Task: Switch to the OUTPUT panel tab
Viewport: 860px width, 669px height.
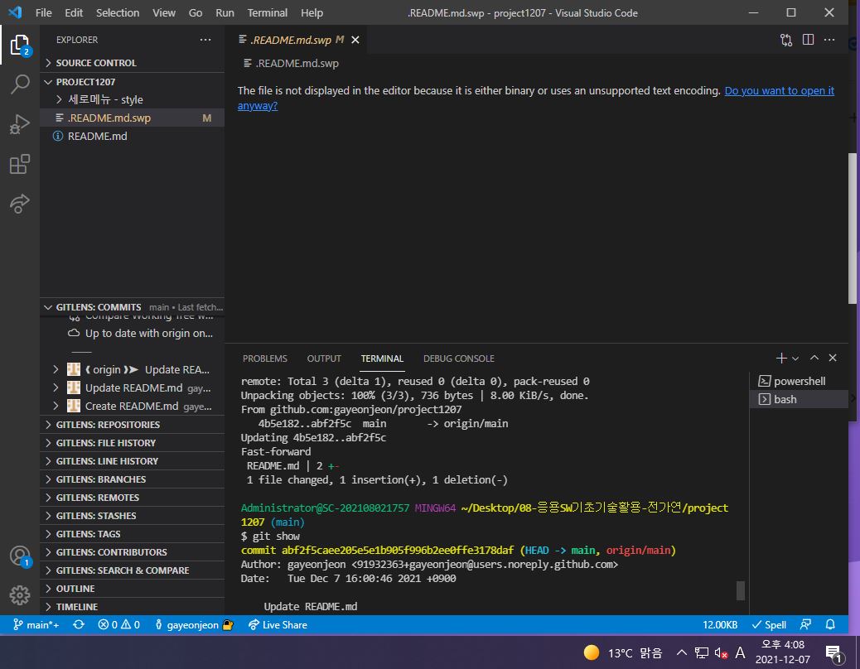Action: [324, 359]
